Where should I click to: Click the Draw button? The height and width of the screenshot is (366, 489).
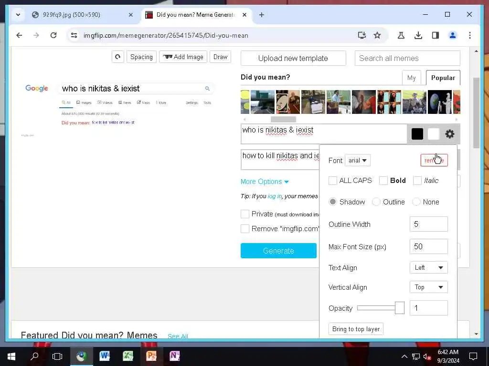(220, 57)
